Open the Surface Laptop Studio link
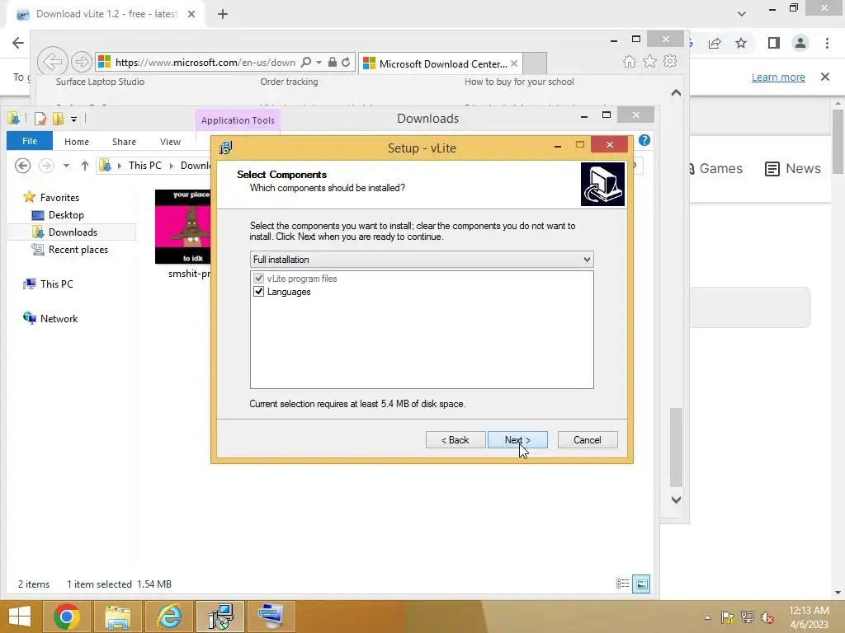 click(x=100, y=82)
